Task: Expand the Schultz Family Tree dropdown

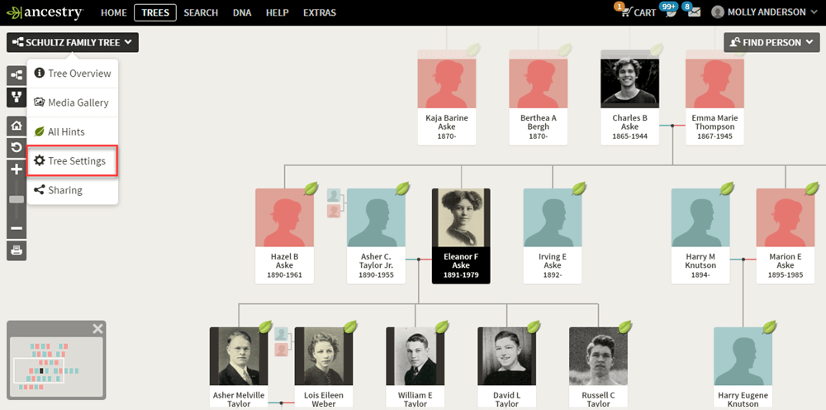Action: tap(73, 42)
